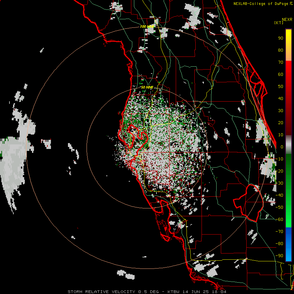Click the -60 knot scale label

pyautogui.click(x=279, y=220)
